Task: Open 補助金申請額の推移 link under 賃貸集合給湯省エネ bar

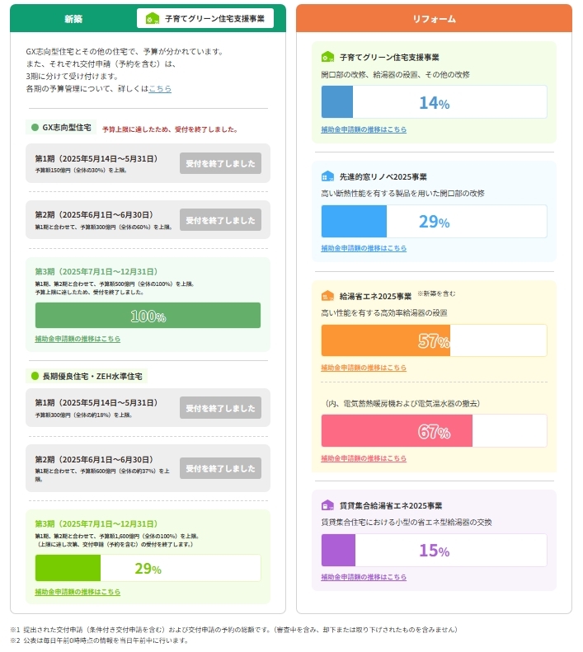Action: point(364,577)
